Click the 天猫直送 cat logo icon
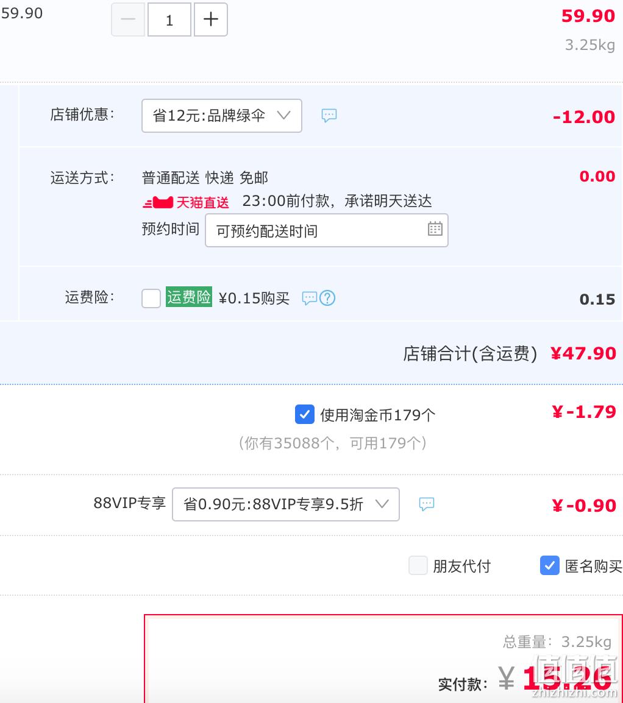 (158, 202)
